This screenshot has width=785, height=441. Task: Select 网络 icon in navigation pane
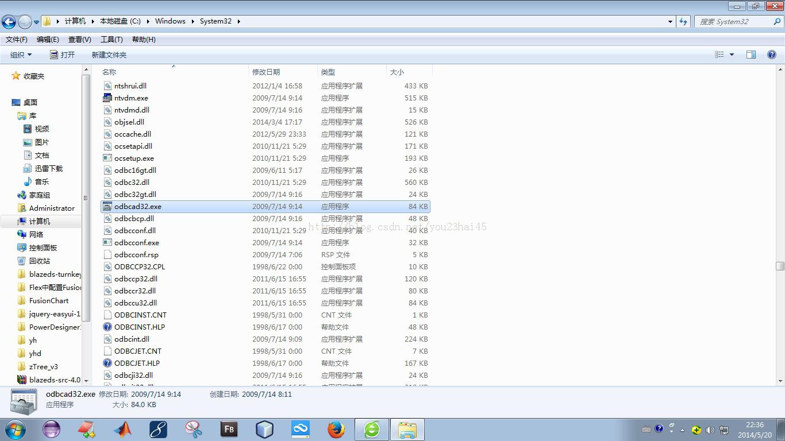click(22, 234)
